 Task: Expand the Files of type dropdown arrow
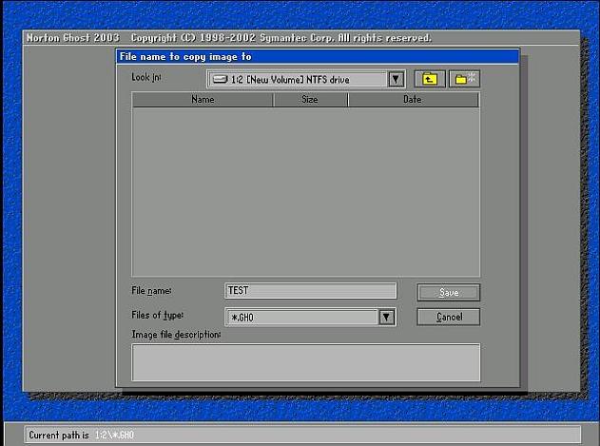pyautogui.click(x=386, y=317)
